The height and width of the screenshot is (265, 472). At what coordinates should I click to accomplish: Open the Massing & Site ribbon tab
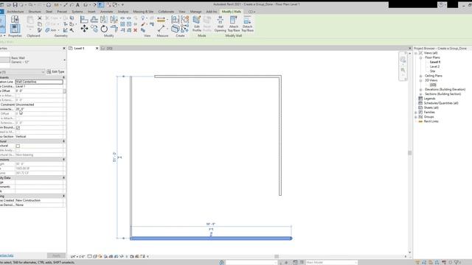pyautogui.click(x=143, y=12)
